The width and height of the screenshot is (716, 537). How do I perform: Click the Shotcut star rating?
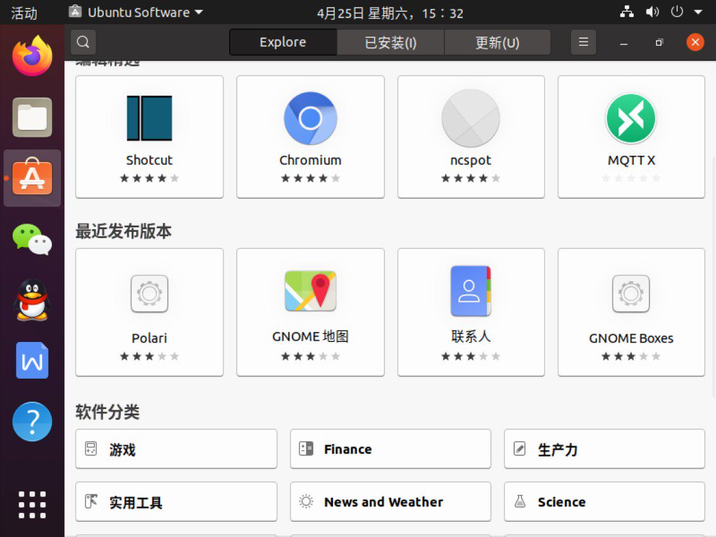click(x=149, y=179)
